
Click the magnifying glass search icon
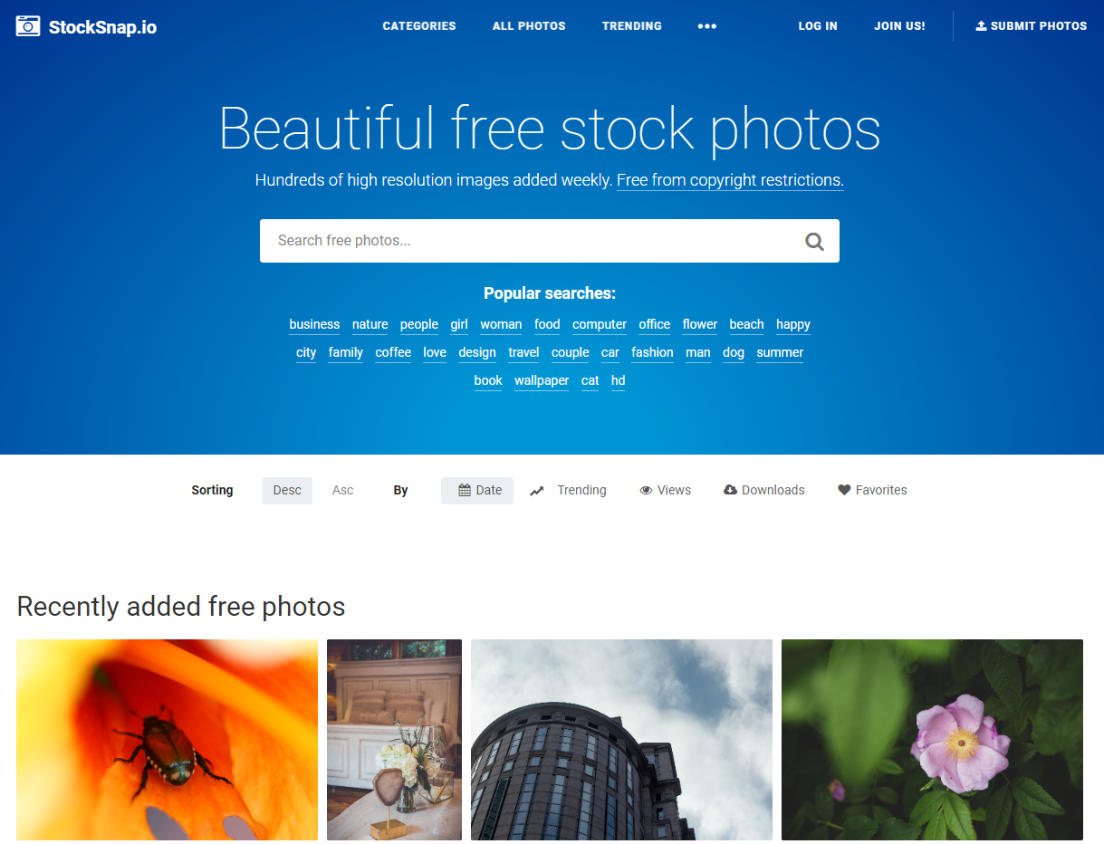coord(814,241)
